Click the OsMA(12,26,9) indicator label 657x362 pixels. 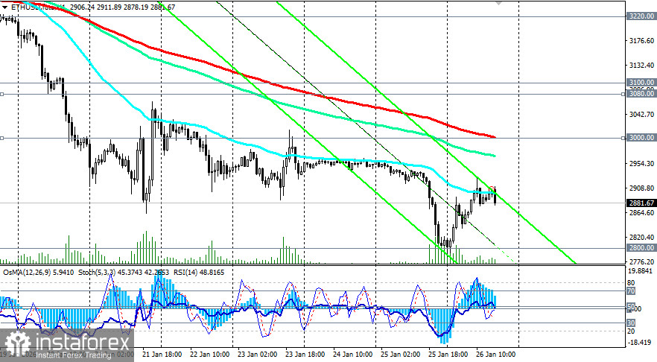39,273
